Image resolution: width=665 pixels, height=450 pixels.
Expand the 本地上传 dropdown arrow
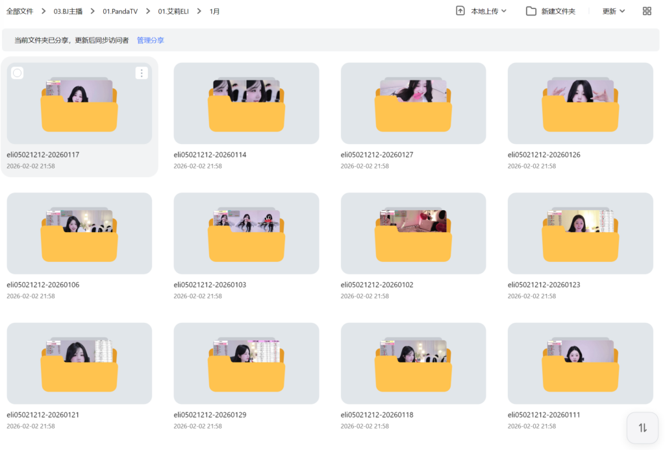tap(505, 11)
